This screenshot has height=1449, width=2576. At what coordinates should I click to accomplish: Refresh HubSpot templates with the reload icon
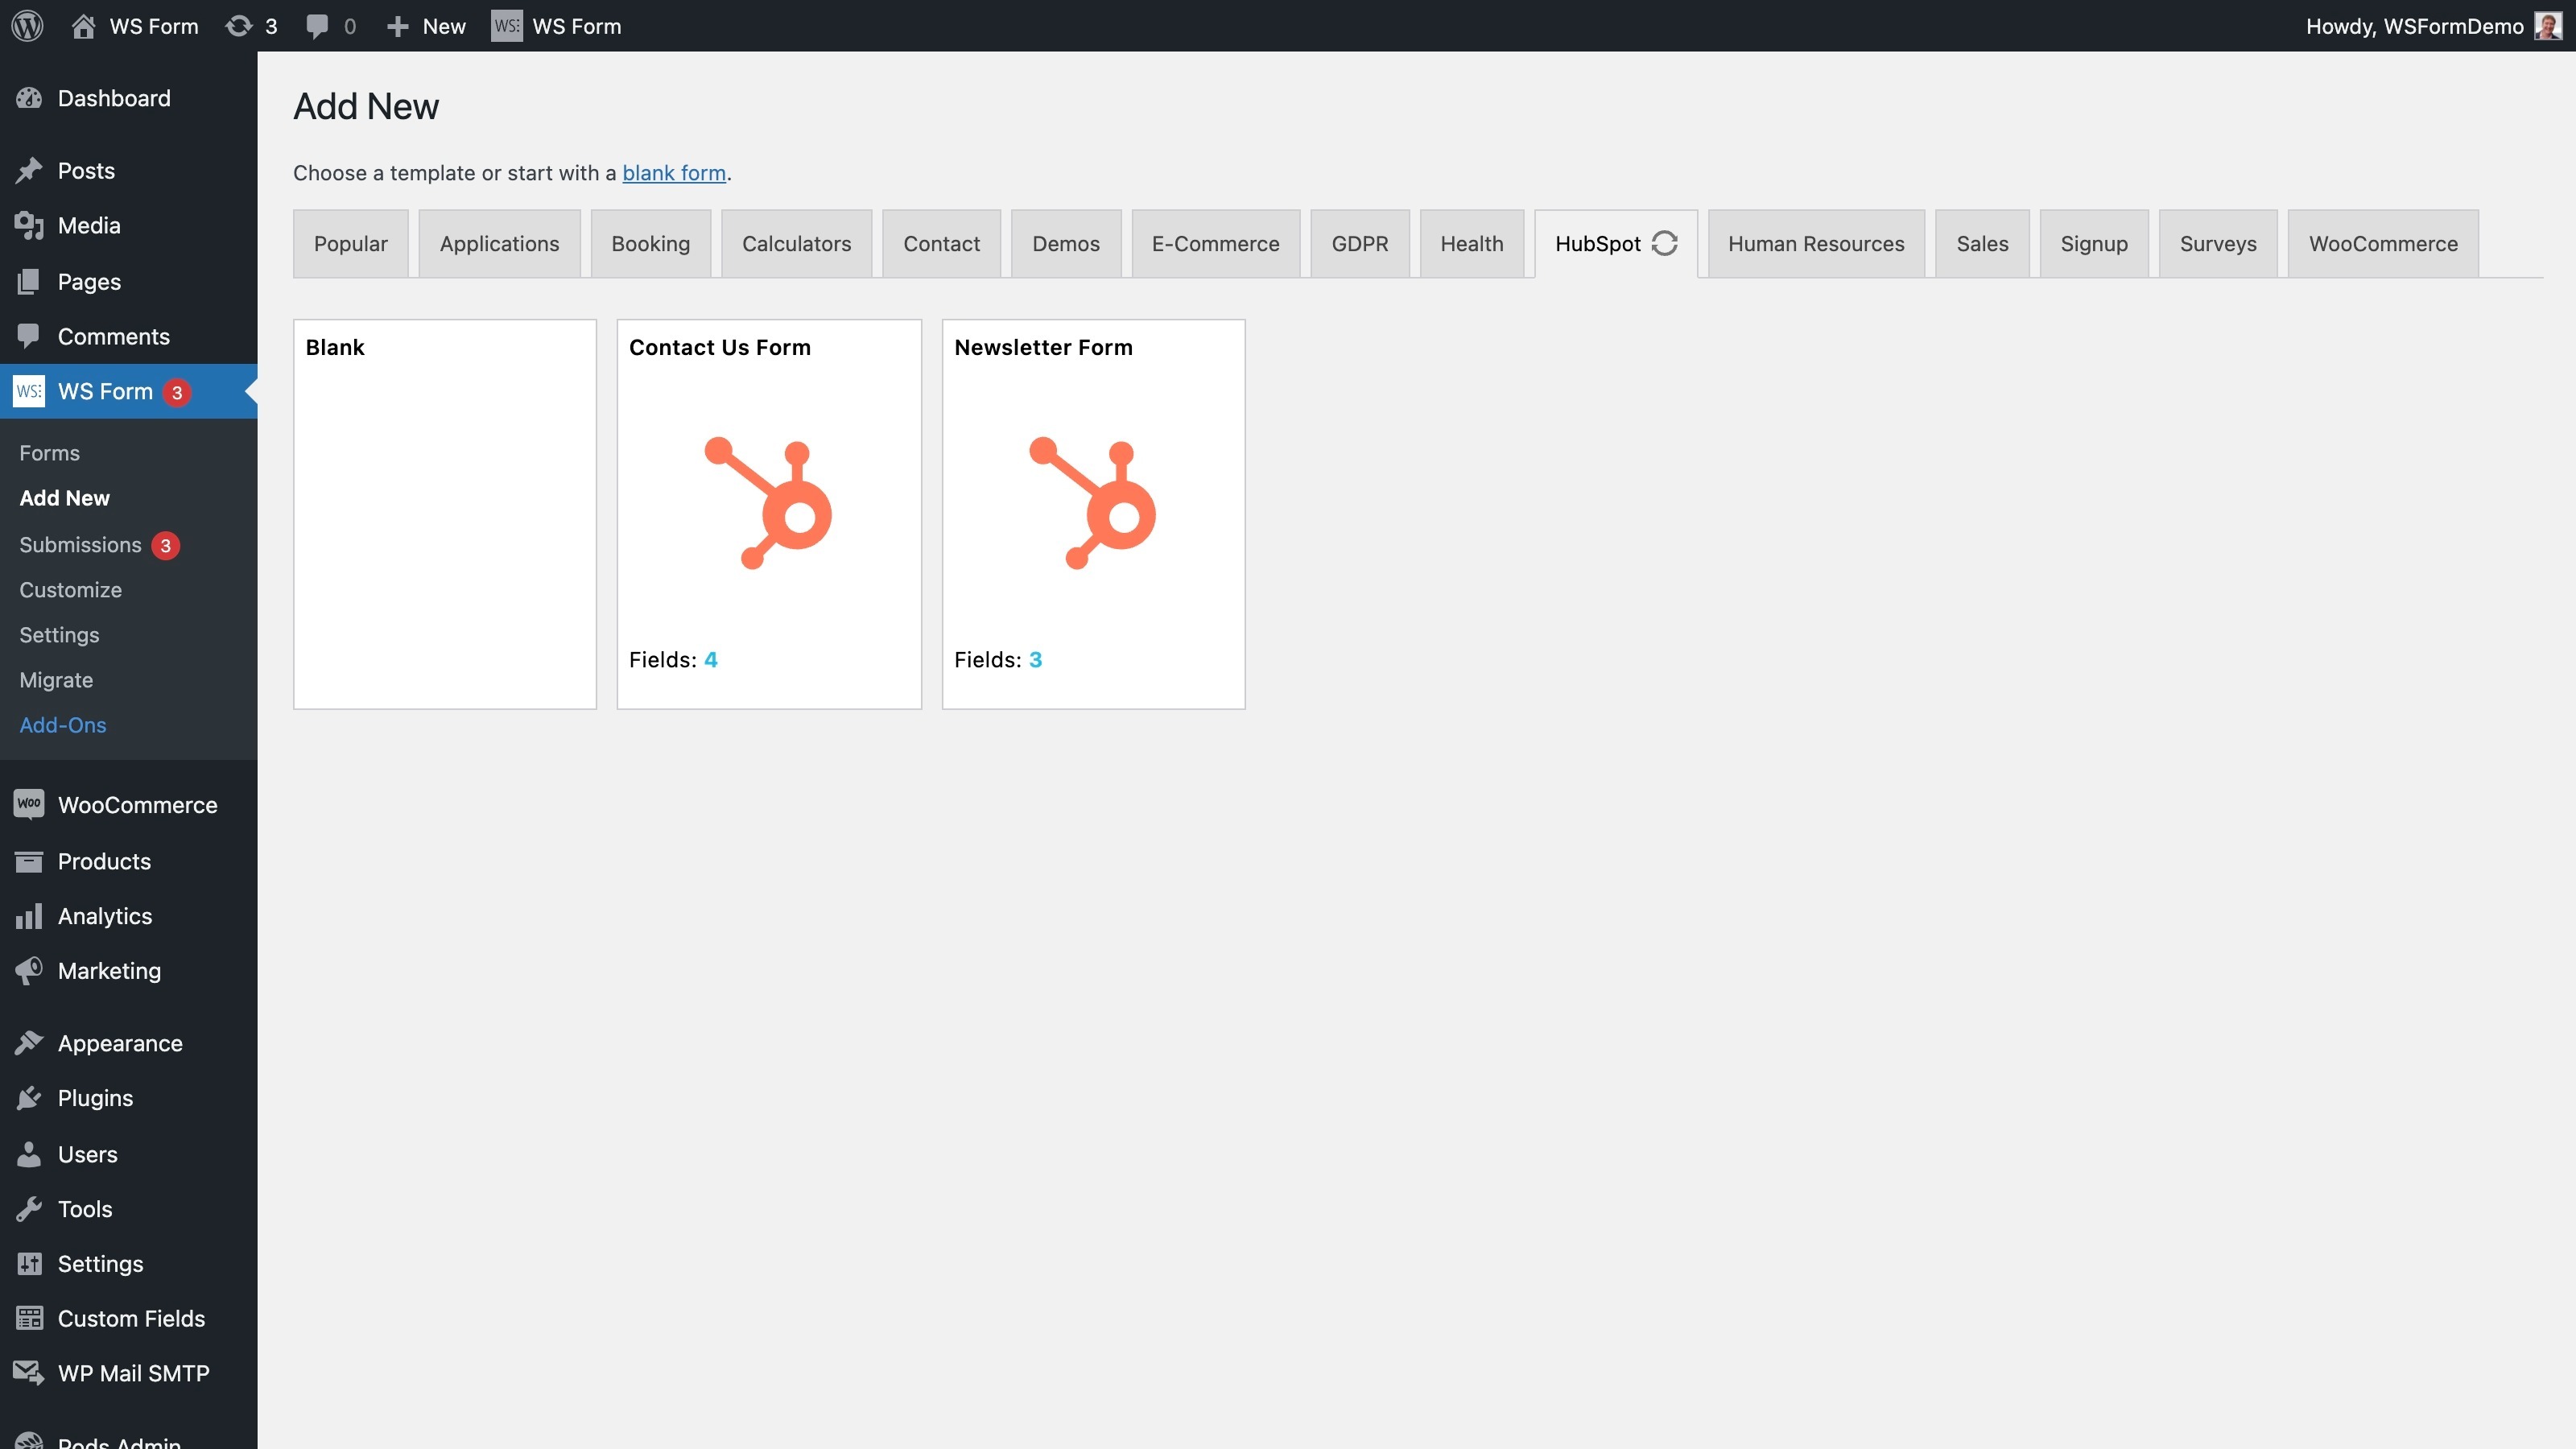1664,244
